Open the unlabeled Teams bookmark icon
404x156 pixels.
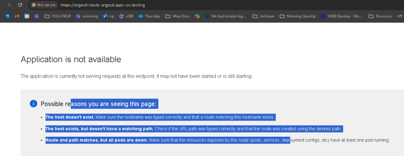click(37, 16)
